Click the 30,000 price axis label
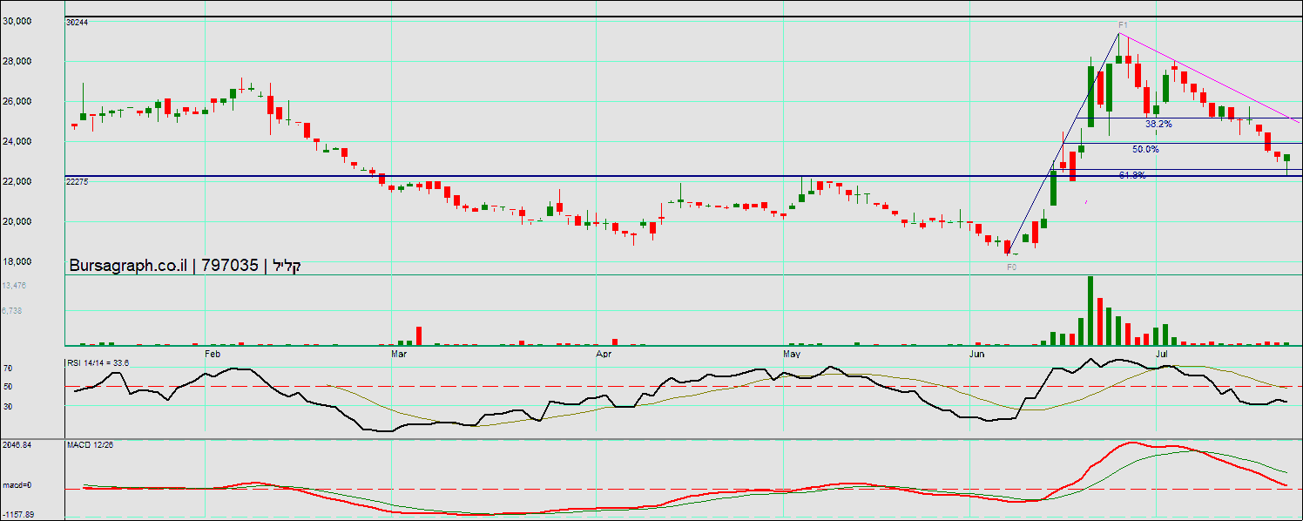 point(17,21)
